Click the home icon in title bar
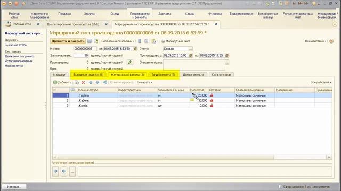This screenshot has width=341, height=191. coord(23,4)
